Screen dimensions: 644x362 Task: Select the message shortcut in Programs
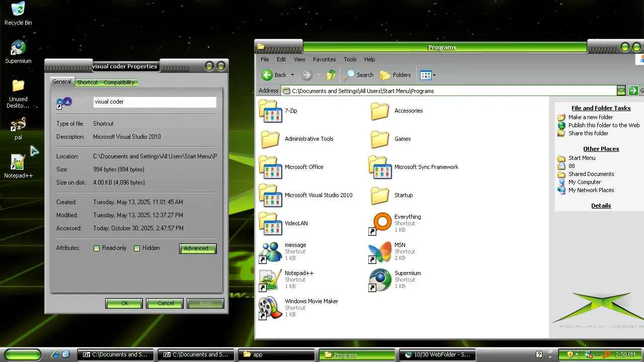coord(283,251)
